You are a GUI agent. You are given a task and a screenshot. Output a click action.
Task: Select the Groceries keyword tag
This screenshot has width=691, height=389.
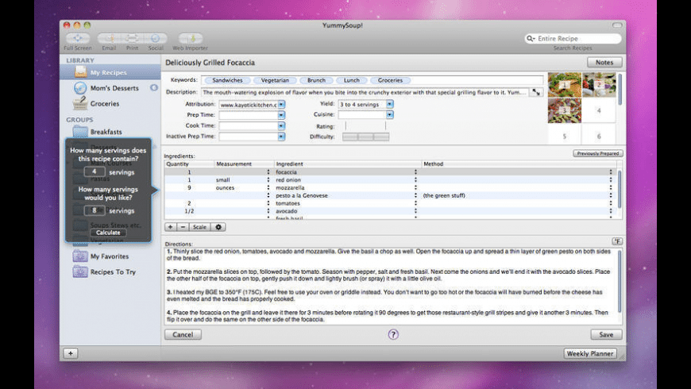point(391,80)
